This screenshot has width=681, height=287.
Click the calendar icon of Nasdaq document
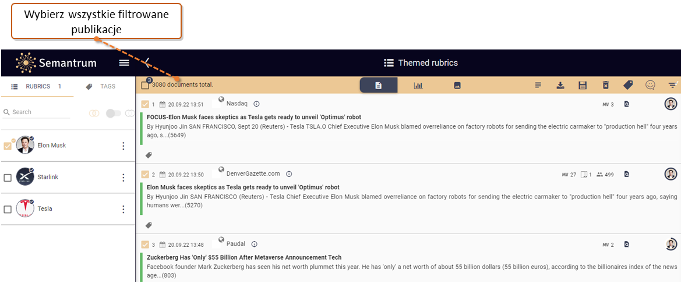point(163,104)
